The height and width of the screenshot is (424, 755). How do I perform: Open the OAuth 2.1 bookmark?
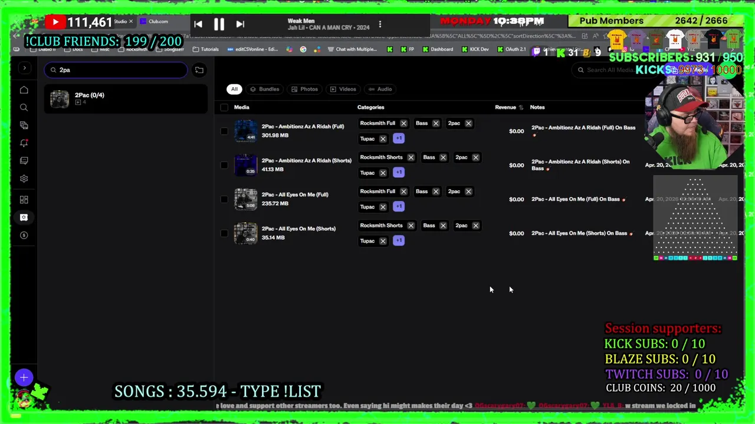point(511,49)
